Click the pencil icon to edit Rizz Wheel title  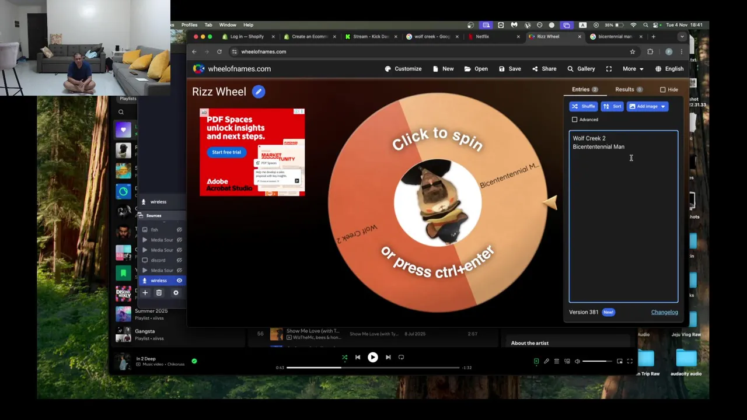coord(259,92)
